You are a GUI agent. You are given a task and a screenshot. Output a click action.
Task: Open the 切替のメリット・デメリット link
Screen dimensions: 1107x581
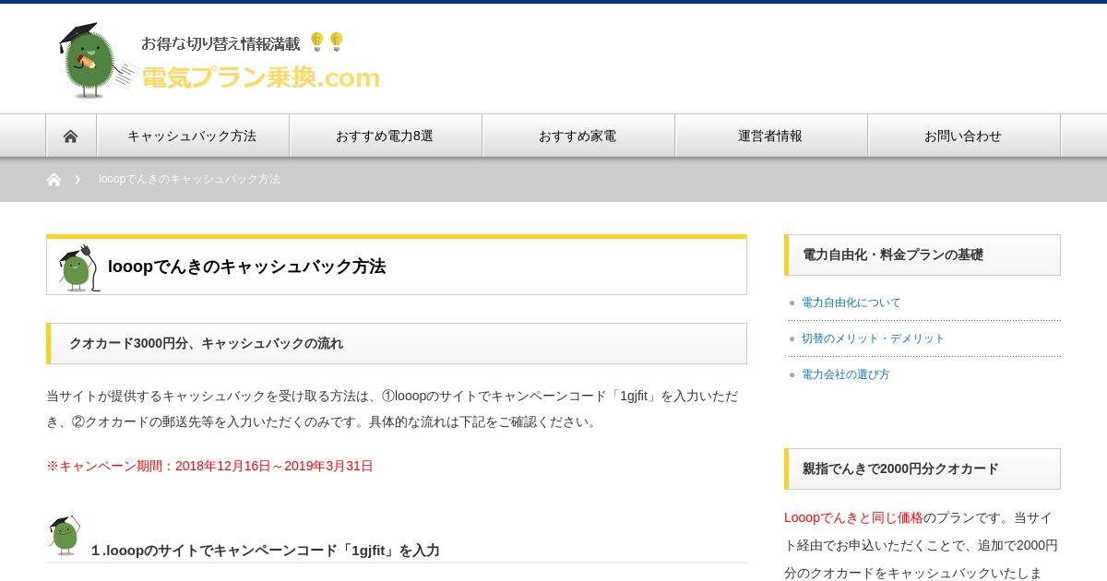(x=873, y=338)
